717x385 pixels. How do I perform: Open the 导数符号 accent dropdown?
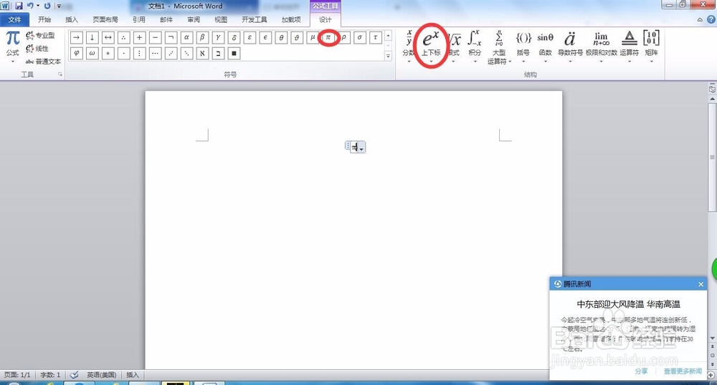(x=570, y=47)
